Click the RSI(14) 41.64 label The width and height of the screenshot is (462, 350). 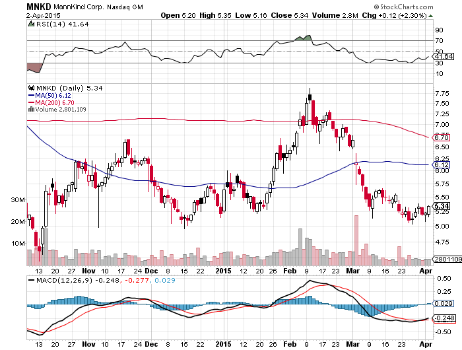pos(62,24)
